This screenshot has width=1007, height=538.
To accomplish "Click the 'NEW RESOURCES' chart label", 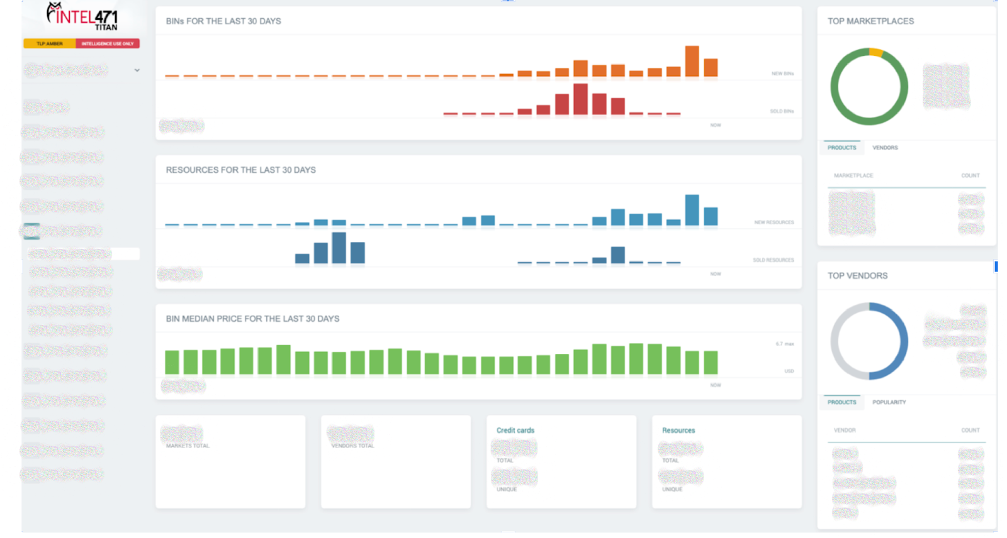I will click(x=774, y=222).
